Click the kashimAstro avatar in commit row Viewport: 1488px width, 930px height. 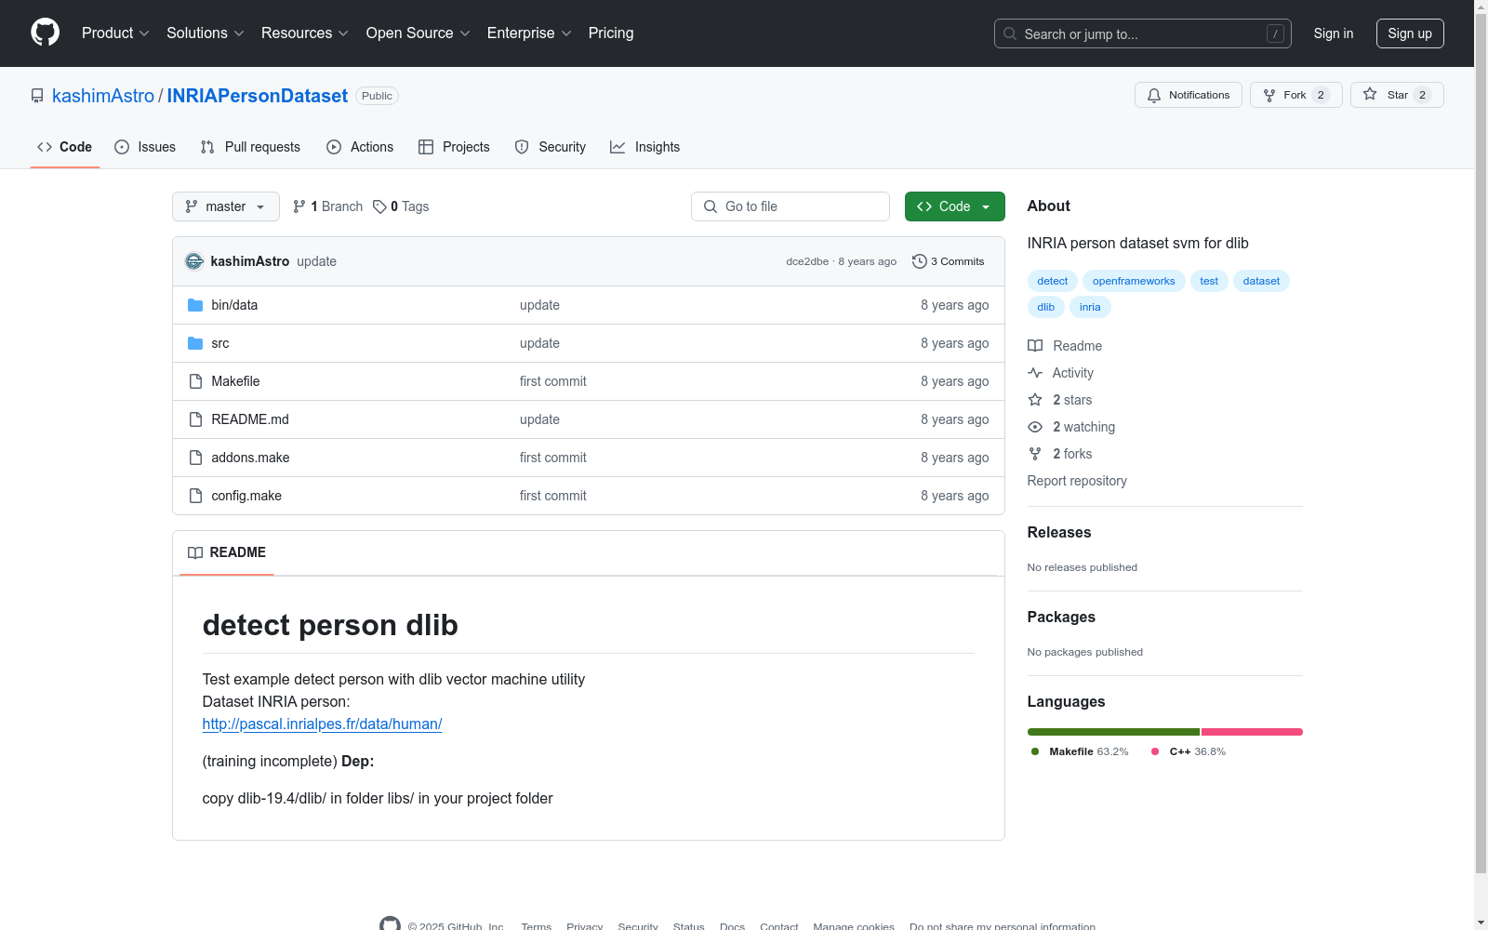[194, 261]
